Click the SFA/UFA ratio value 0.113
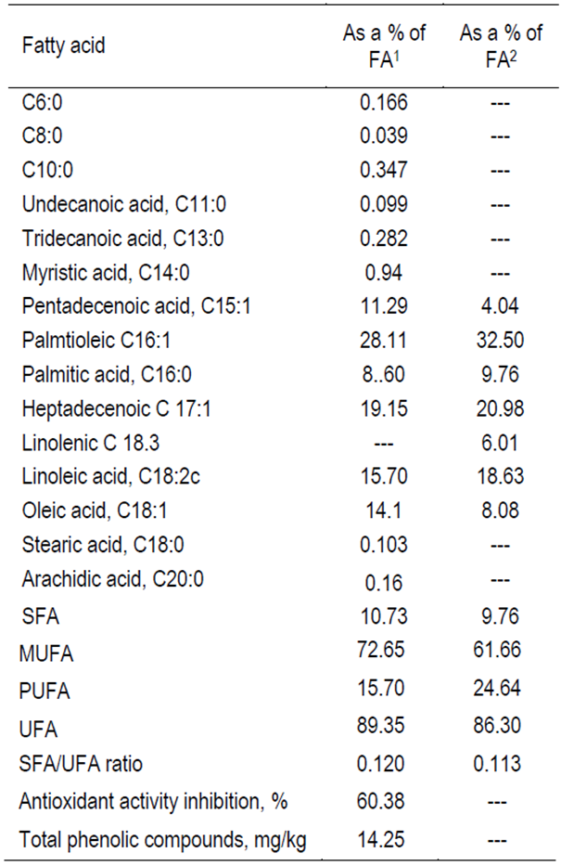 point(501,763)
